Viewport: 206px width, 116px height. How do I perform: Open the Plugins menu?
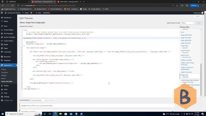click(6, 86)
